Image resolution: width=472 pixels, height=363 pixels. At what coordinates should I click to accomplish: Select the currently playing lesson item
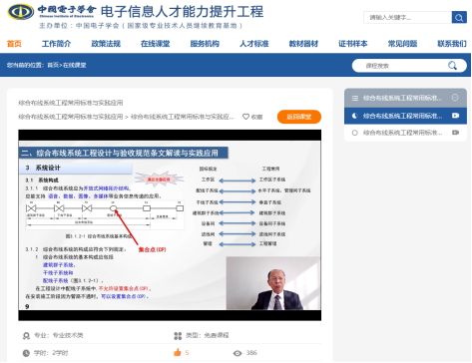[x=405, y=116]
